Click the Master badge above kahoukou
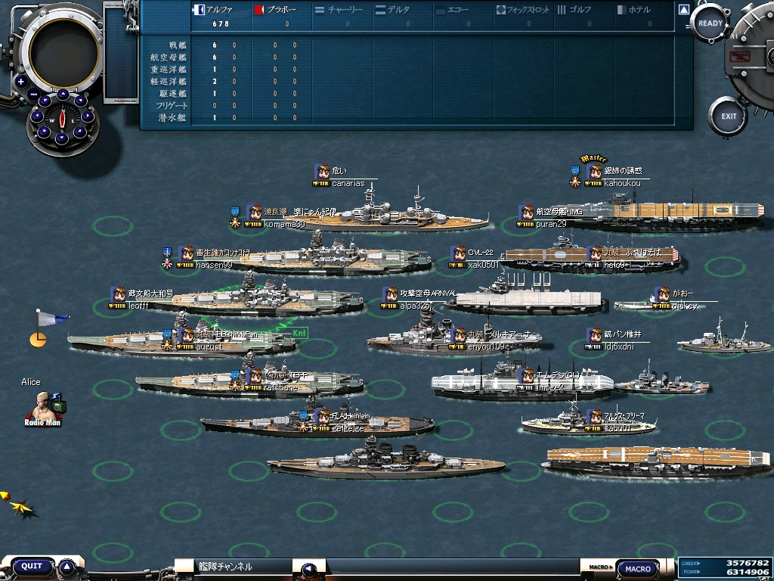This screenshot has height=581, width=774. (593, 159)
